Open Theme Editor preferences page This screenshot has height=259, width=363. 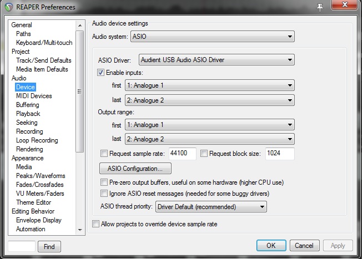[x=33, y=202]
